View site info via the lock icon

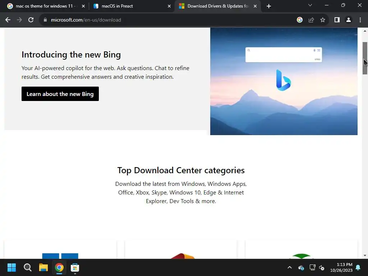45,20
